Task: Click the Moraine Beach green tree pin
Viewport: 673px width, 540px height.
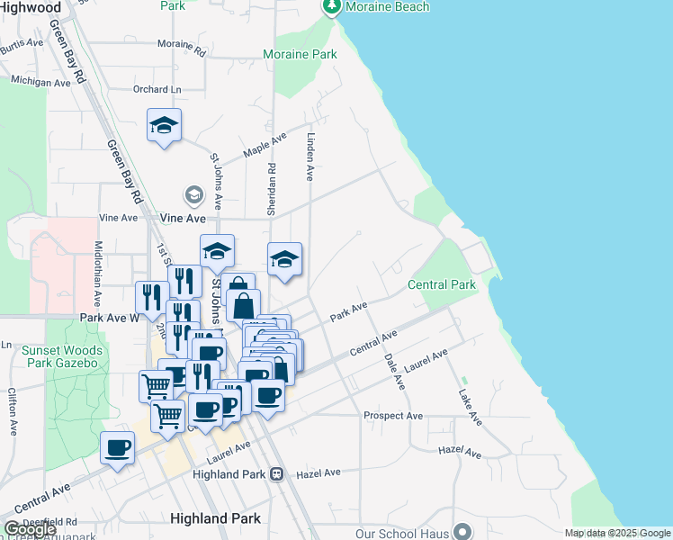Action: [x=332, y=7]
